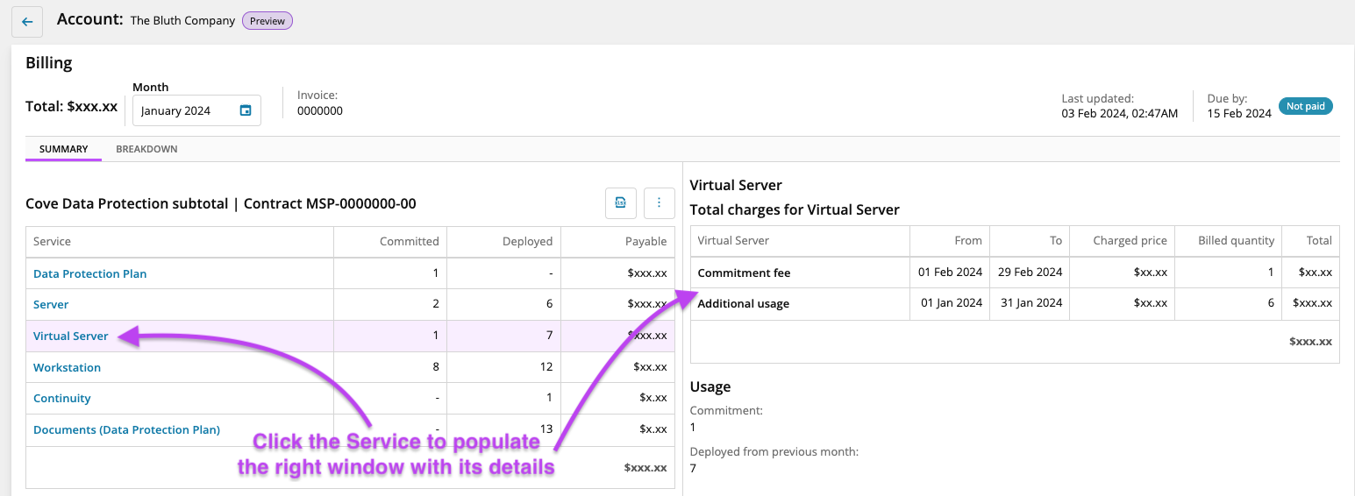1355x496 pixels.
Task: Click the Payable column header
Action: [x=645, y=241]
